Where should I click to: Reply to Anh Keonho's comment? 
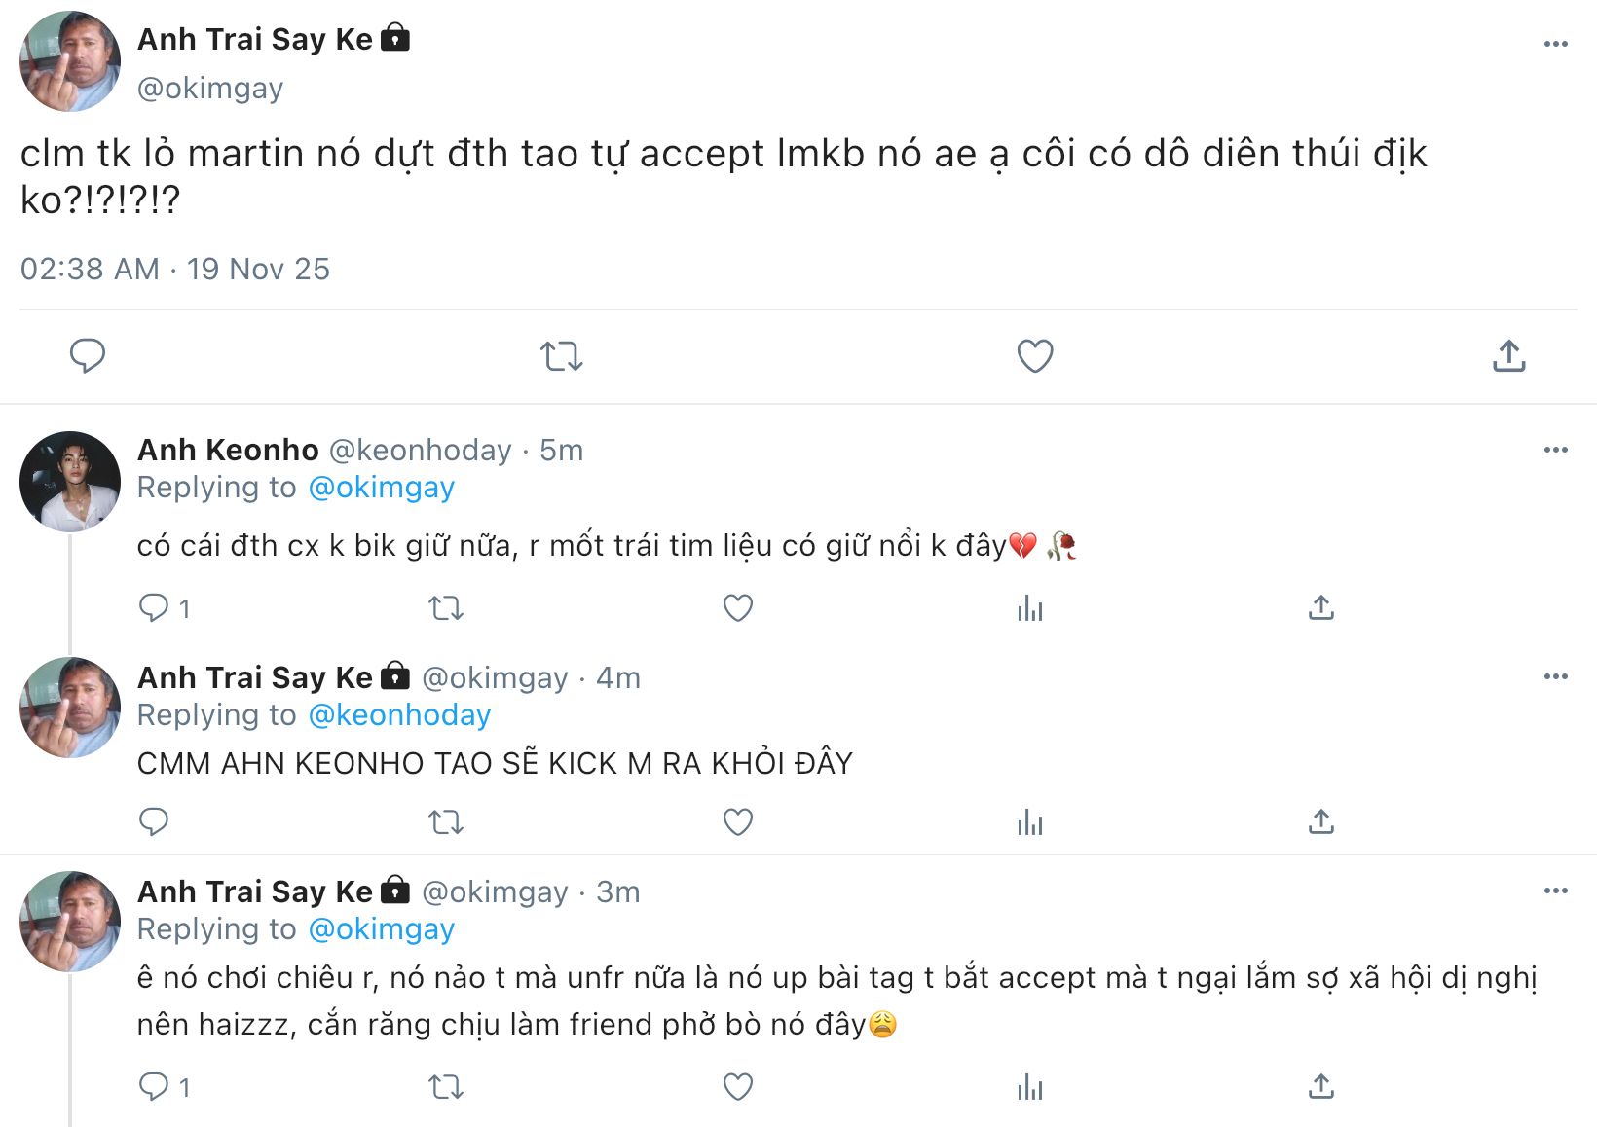coord(154,608)
